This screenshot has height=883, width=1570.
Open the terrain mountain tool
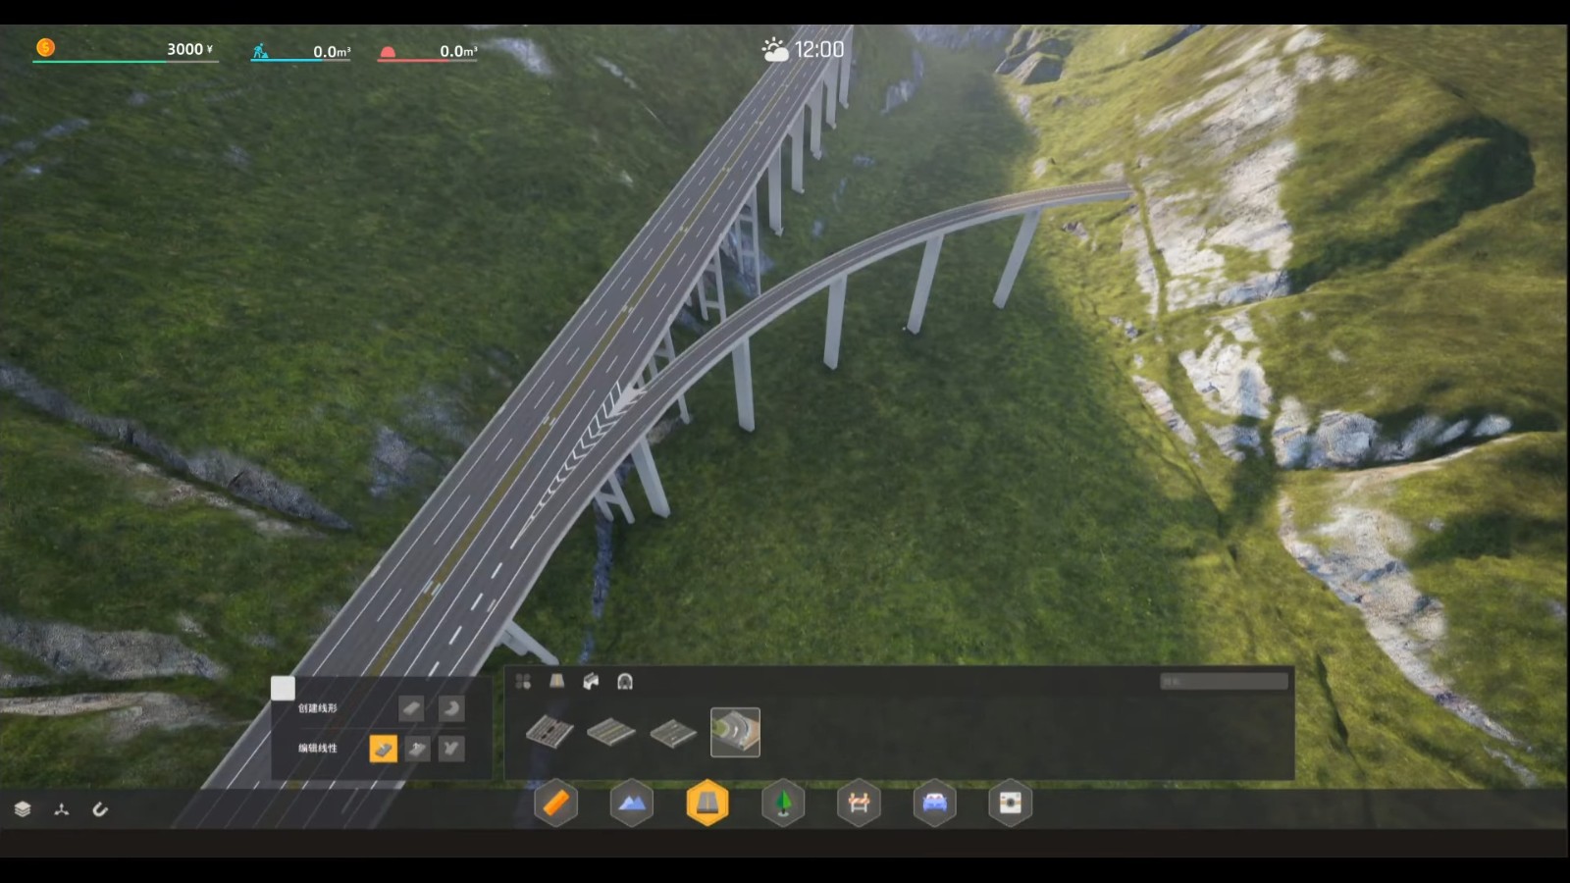[x=631, y=804]
